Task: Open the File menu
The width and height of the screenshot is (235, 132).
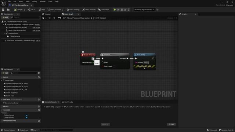Action: (9, 1)
